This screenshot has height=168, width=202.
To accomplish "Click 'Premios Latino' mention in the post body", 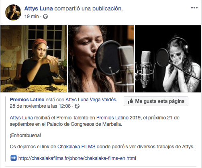I will (x=112, y=118).
